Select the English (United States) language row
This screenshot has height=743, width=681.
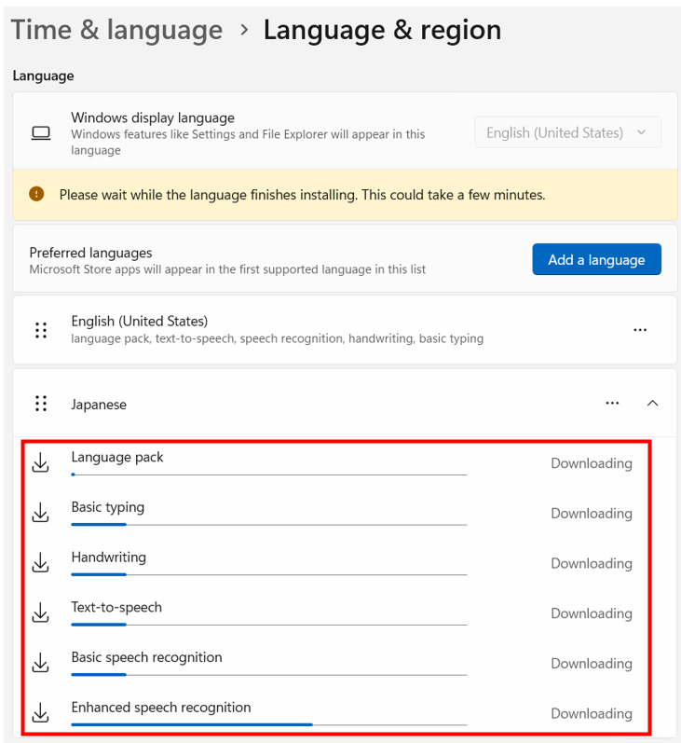coord(345,330)
